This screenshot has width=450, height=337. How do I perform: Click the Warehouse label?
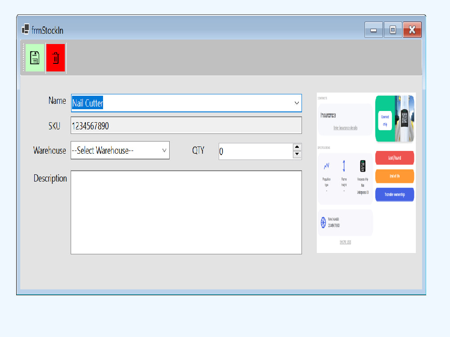click(x=49, y=150)
